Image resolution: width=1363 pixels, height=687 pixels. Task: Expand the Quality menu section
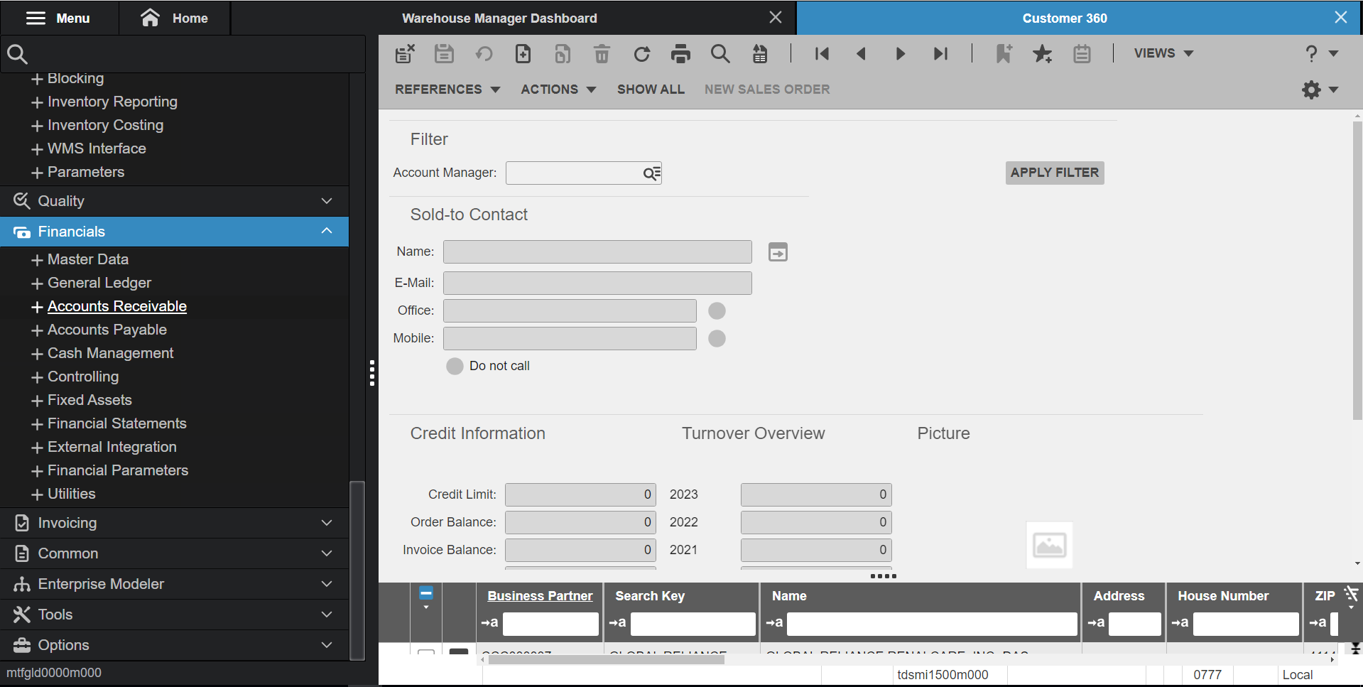174,201
